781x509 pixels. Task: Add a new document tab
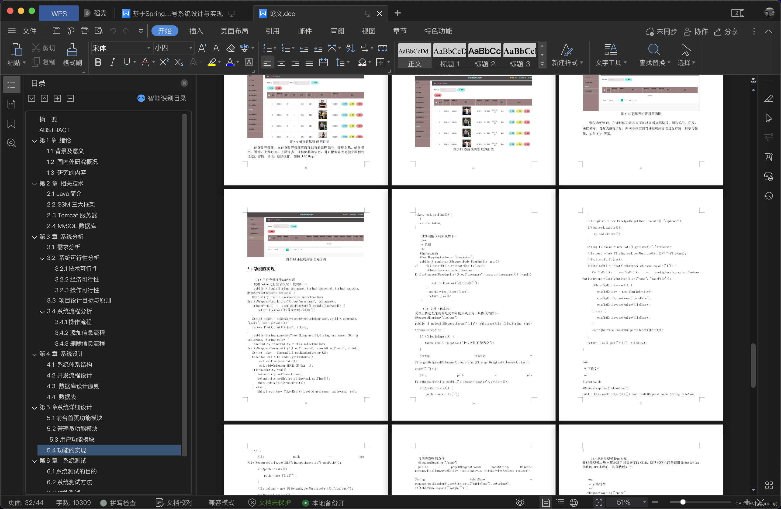point(398,13)
